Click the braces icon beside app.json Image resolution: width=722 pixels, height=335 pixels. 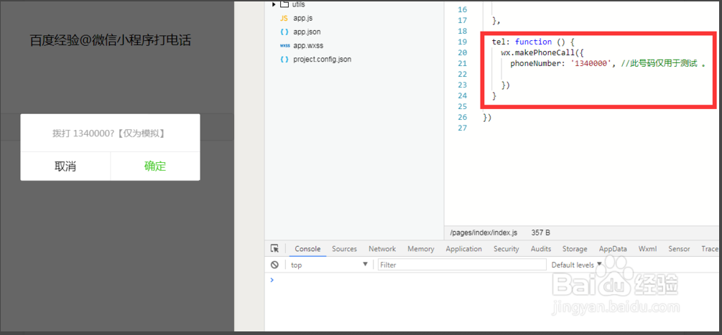(x=284, y=32)
